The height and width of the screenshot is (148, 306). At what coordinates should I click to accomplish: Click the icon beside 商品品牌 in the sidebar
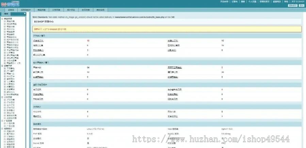pos(5,32)
